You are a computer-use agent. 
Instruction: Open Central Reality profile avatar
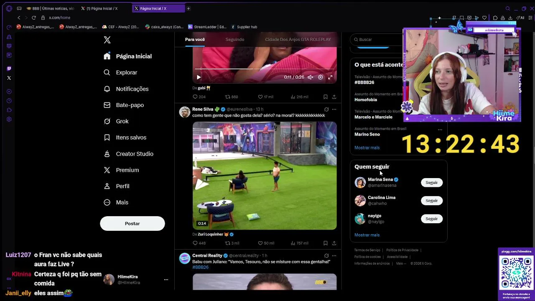click(184, 258)
